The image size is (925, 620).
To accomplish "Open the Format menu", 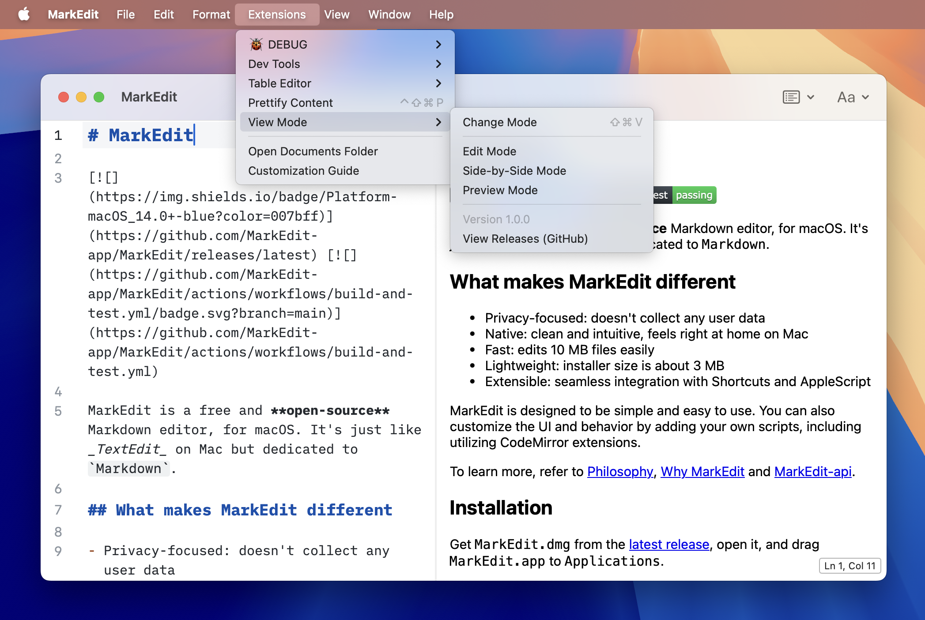I will [x=211, y=15].
